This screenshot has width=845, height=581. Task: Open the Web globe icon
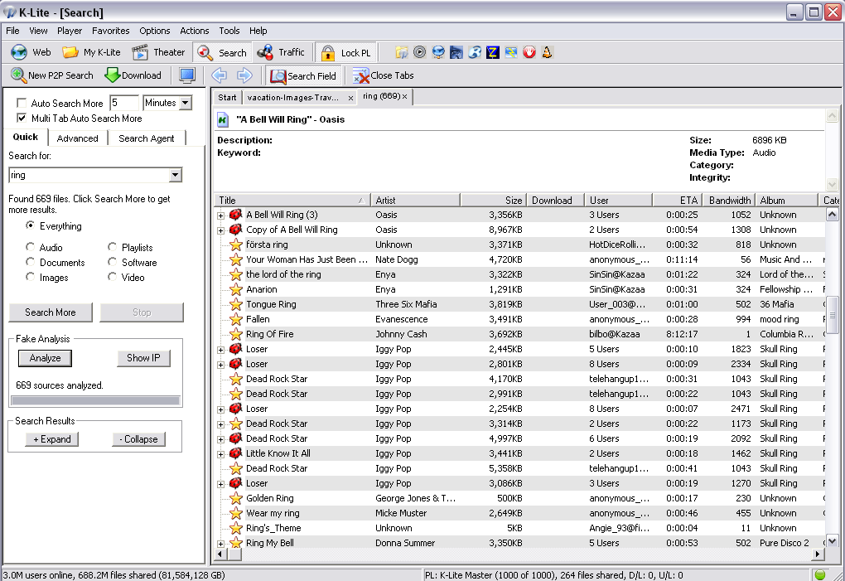point(19,52)
